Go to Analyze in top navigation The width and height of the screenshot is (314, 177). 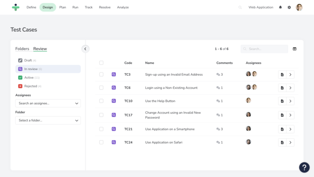tap(123, 7)
